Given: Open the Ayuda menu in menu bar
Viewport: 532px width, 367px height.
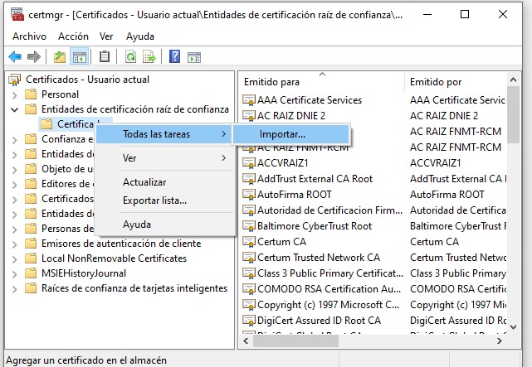Looking at the screenshot, I should click(x=140, y=36).
